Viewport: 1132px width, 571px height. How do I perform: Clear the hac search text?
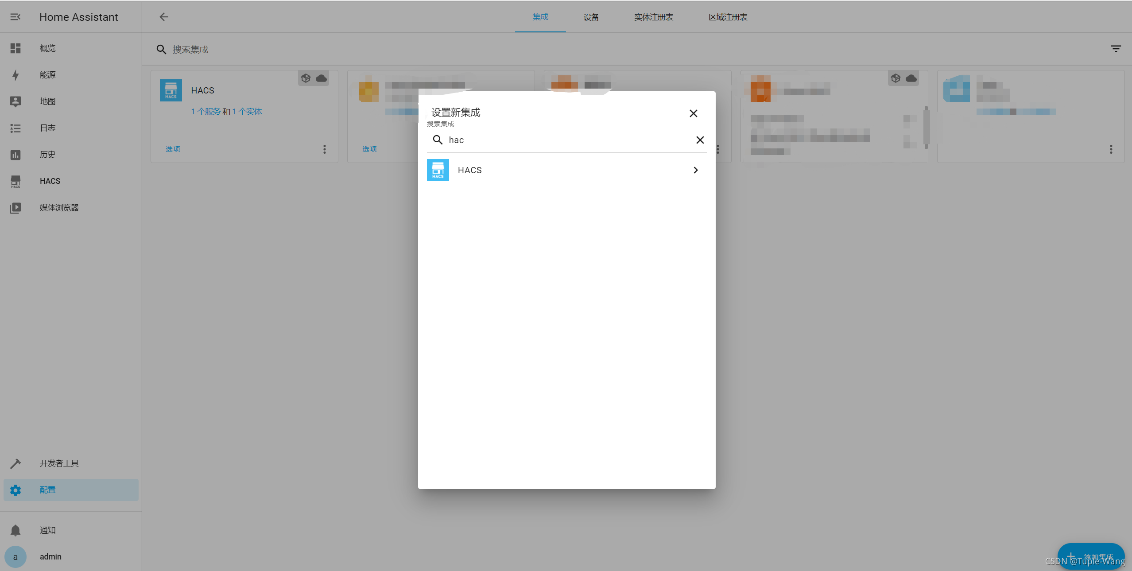(700, 140)
